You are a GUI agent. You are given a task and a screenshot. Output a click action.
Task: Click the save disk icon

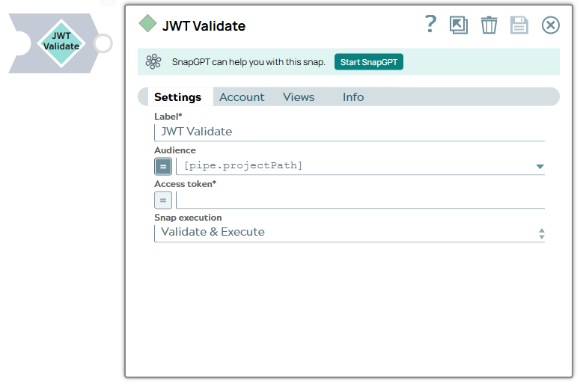519,25
